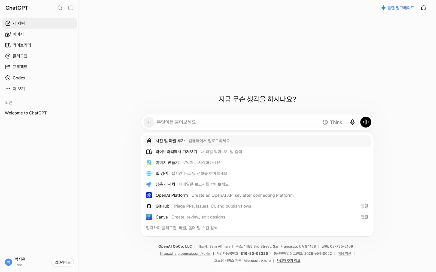
Task: Open Codex in the sidebar
Action: 39,78
